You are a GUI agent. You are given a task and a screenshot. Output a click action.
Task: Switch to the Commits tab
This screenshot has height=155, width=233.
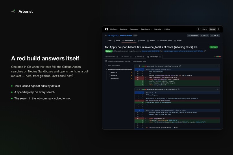click(x=126, y=57)
